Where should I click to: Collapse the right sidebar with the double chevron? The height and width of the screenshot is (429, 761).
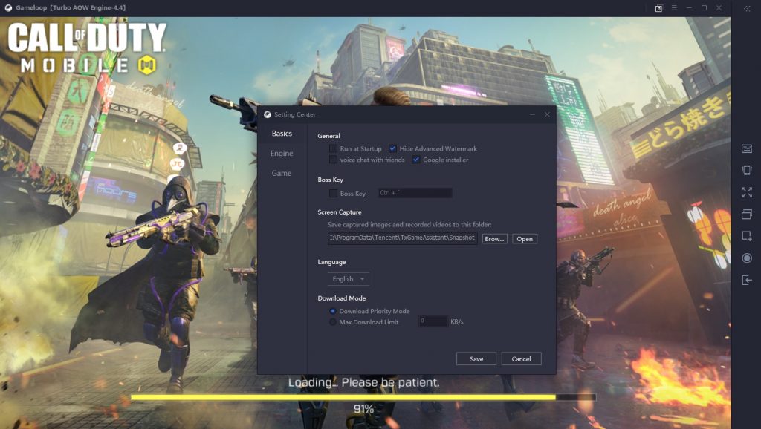pyautogui.click(x=747, y=8)
